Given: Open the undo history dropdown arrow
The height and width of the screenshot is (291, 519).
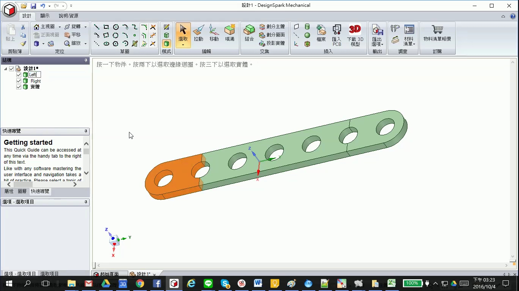Looking at the screenshot, I should click(x=49, y=6).
